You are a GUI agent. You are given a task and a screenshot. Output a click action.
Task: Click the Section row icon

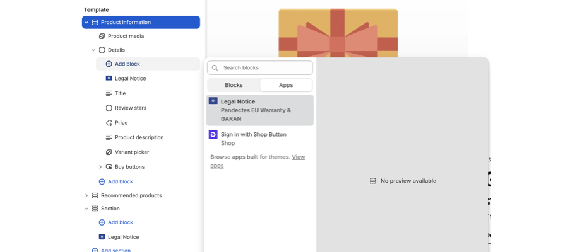pos(95,209)
